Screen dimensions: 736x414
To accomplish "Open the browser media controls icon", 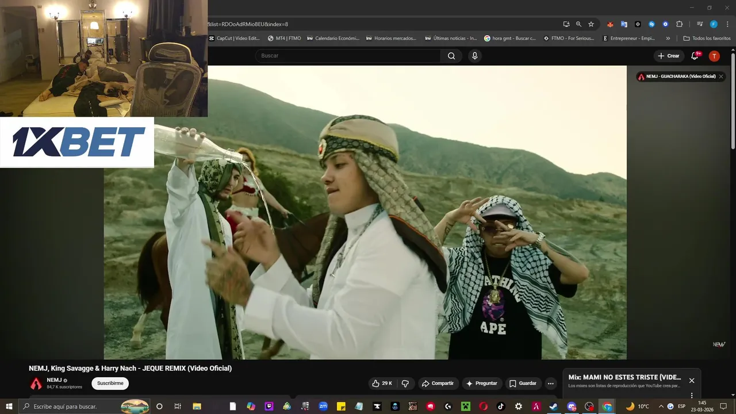I will point(700,24).
